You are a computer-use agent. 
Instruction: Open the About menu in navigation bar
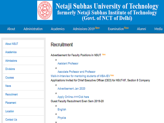(11, 29)
